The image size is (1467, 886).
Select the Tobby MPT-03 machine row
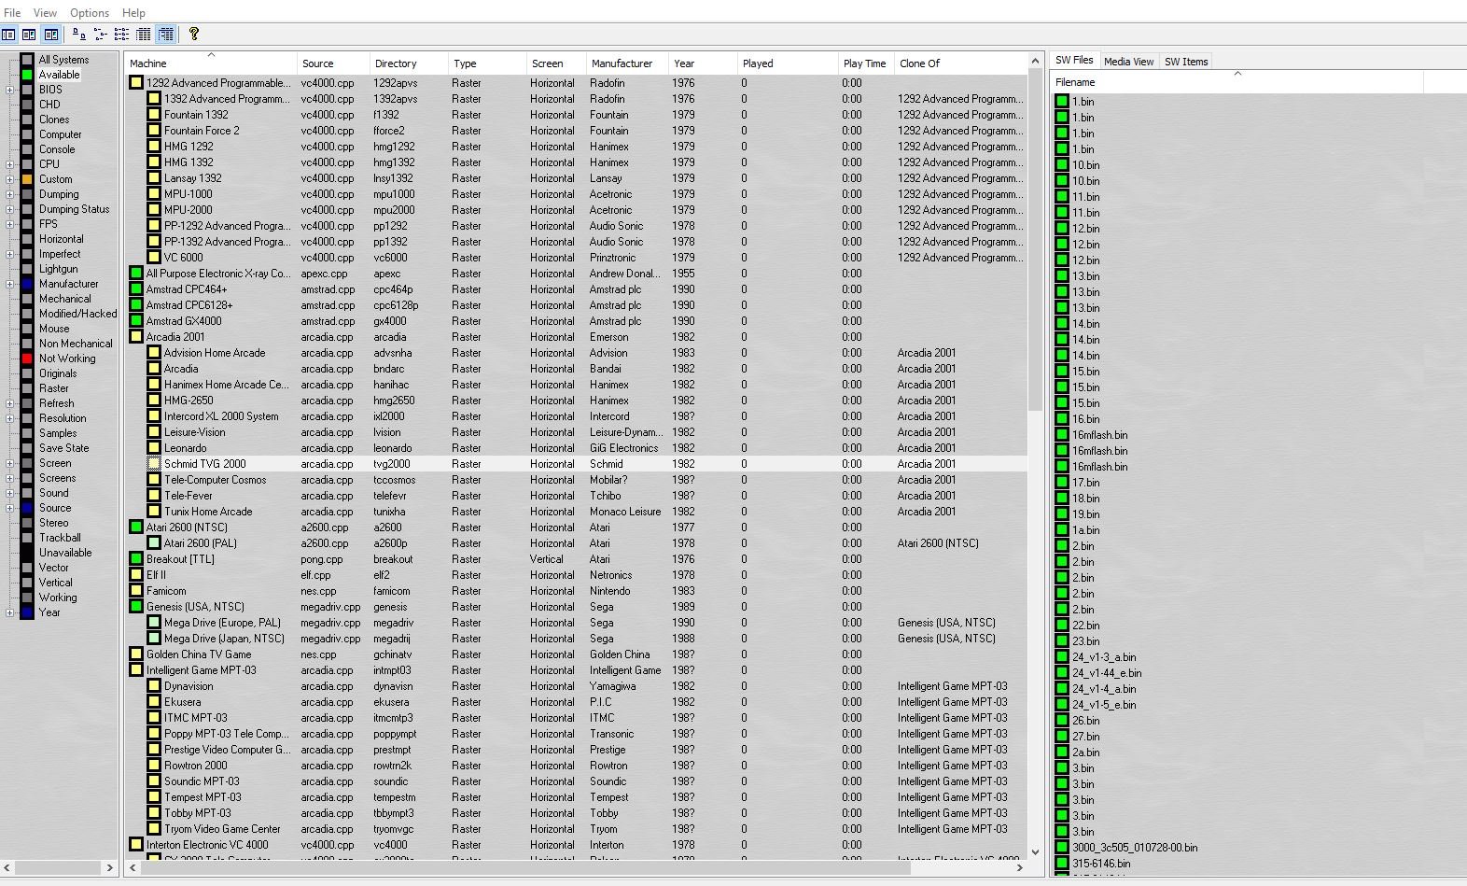576,813
